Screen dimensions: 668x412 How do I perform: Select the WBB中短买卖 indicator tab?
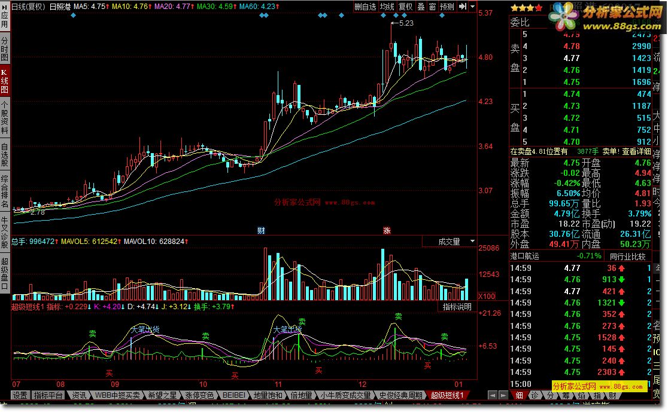click(117, 395)
